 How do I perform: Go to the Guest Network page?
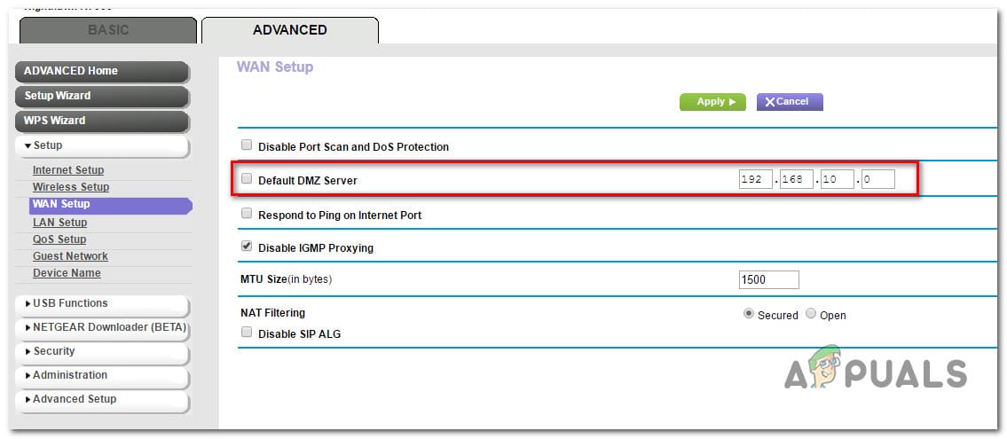[x=70, y=256]
